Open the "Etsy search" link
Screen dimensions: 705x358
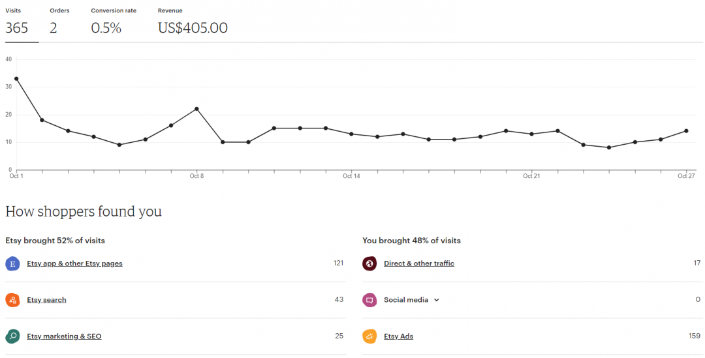coord(46,300)
